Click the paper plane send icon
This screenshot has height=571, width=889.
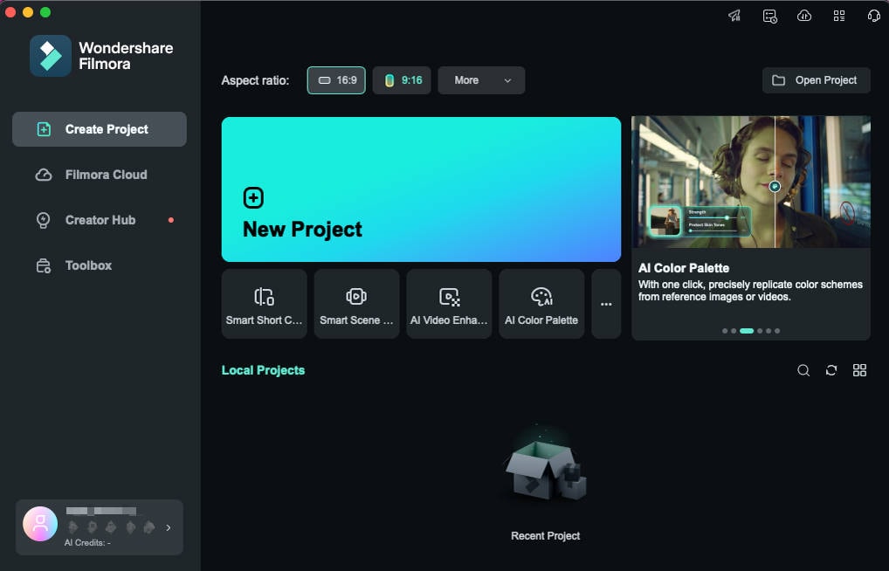pos(734,16)
